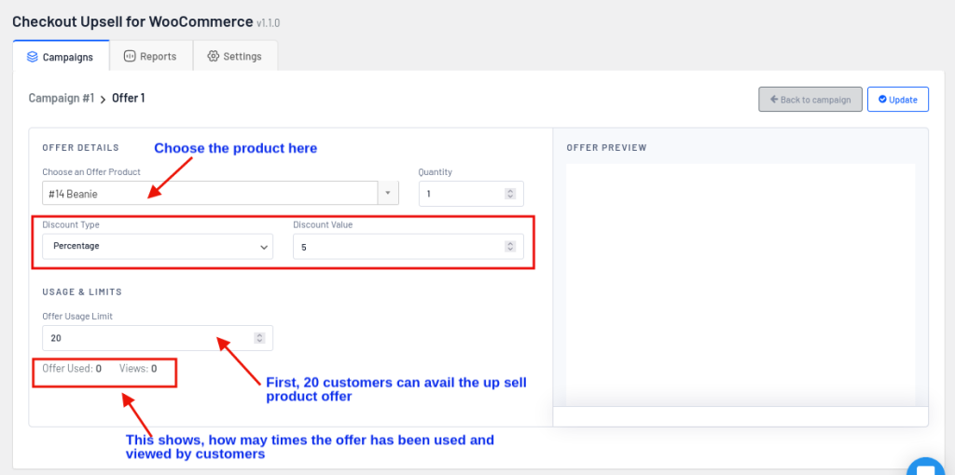The image size is (955, 475).
Task: Adjust the Offer Usage Limit spinner
Action: 259,338
